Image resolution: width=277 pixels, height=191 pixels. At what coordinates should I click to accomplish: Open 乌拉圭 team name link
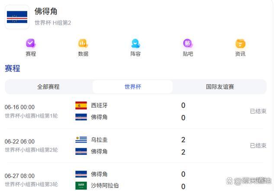tap(99, 140)
